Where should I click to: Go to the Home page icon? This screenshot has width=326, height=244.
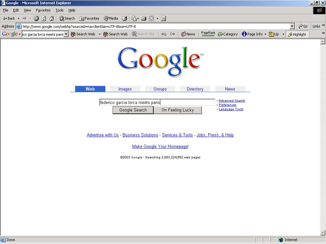[52, 18]
